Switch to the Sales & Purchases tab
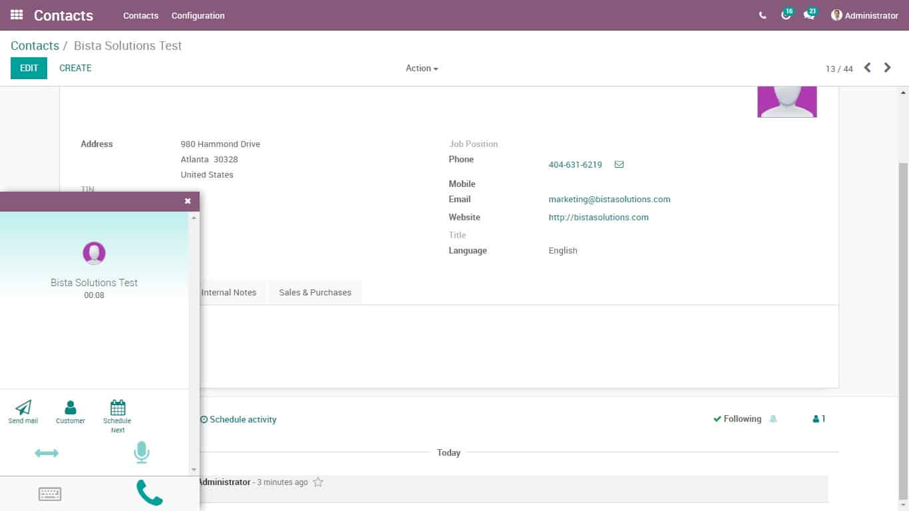This screenshot has height=511, width=909. [315, 293]
